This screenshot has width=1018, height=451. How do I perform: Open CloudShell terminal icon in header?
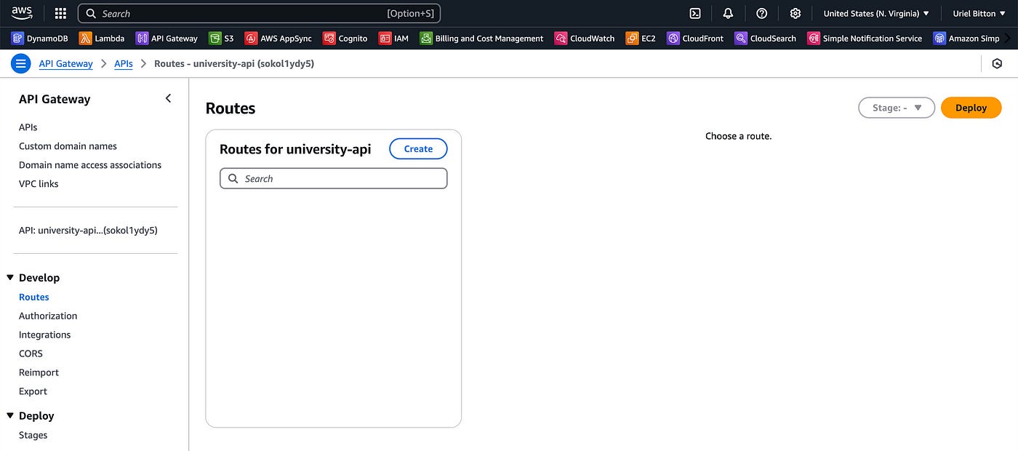(695, 13)
